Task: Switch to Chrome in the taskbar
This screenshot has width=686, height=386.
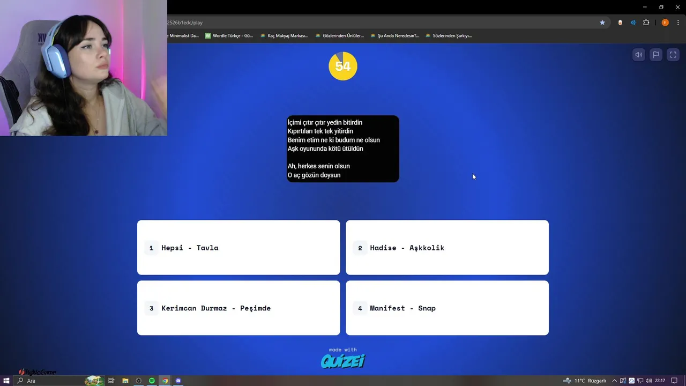Action: pos(165,381)
